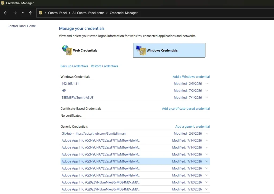Click Restore Credentials link

click(x=104, y=66)
